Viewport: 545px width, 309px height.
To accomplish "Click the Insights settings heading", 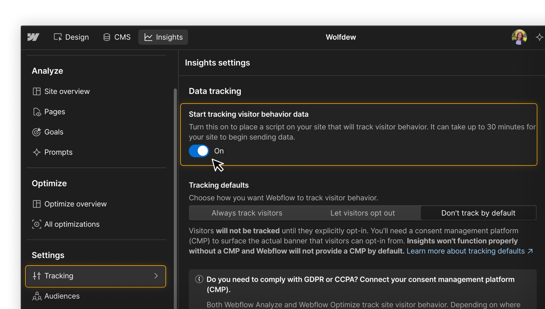I will pos(217,63).
